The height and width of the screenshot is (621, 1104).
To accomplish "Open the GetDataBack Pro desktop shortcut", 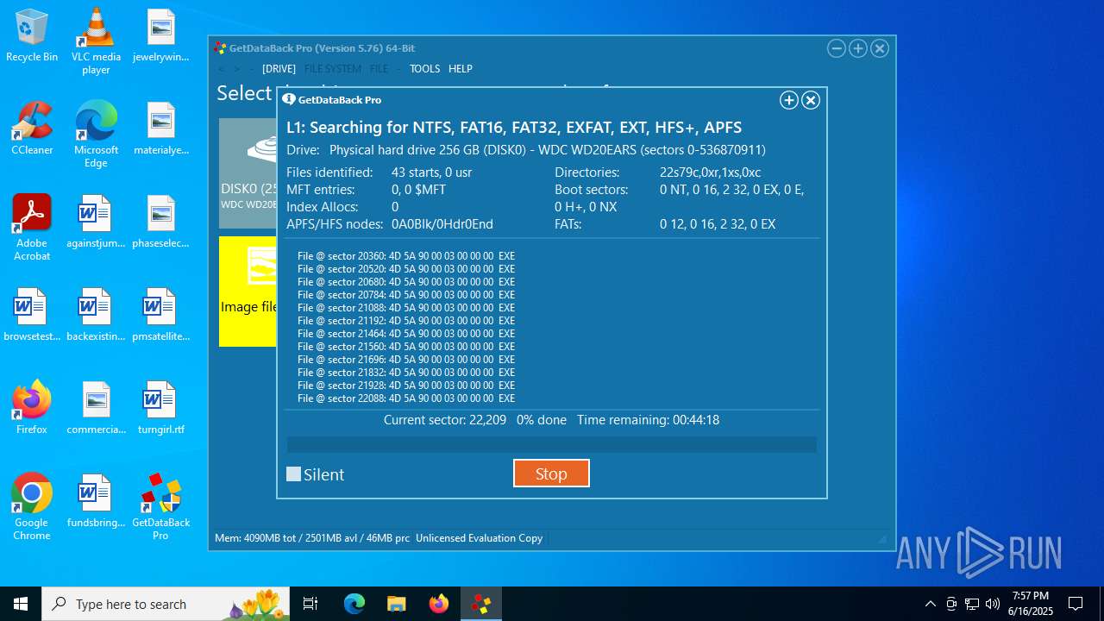I will pos(160,507).
